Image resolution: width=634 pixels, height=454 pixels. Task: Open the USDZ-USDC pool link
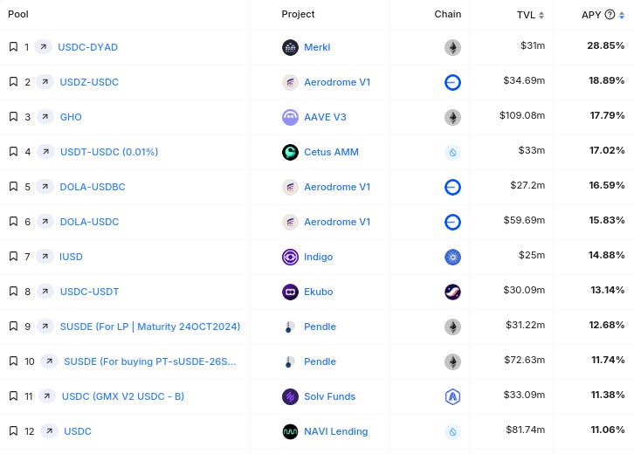[89, 82]
